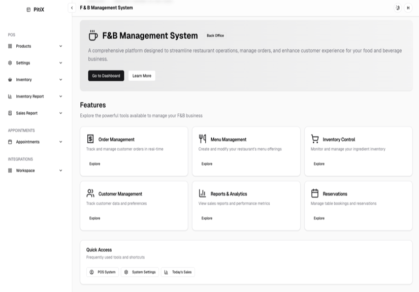
Task: Click the POS System circle icon
Action: point(91,272)
